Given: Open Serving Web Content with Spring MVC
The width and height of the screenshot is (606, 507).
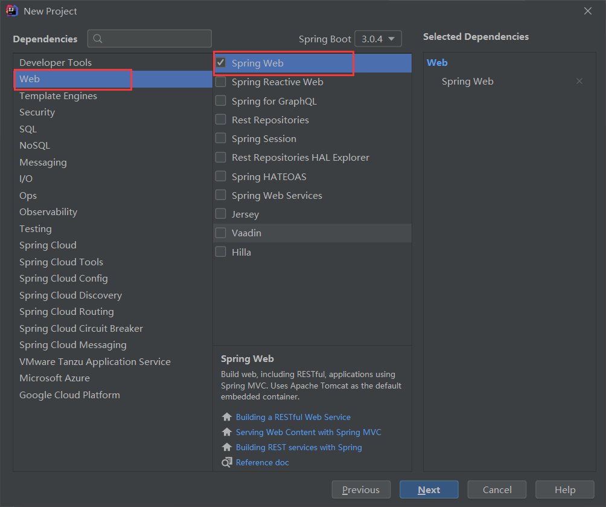Looking at the screenshot, I should tap(308, 432).
